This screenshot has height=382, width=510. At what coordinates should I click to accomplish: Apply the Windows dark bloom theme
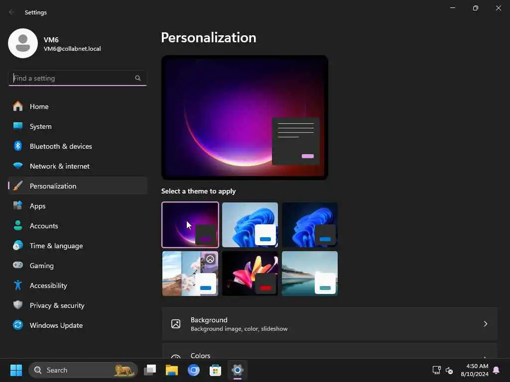click(x=310, y=225)
